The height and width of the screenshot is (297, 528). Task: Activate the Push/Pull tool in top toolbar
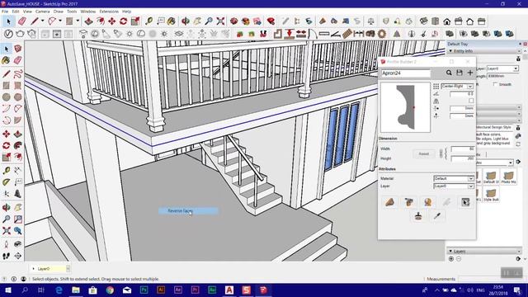(x=88, y=21)
